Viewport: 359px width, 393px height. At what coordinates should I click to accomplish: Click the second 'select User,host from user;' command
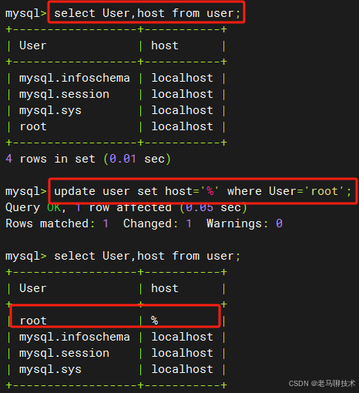(x=147, y=256)
